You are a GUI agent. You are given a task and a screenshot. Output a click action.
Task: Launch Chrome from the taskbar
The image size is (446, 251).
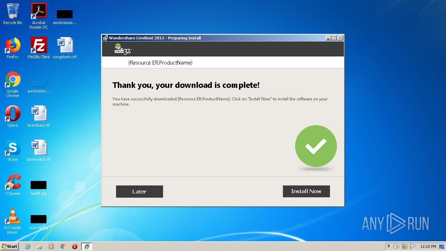tap(63, 246)
